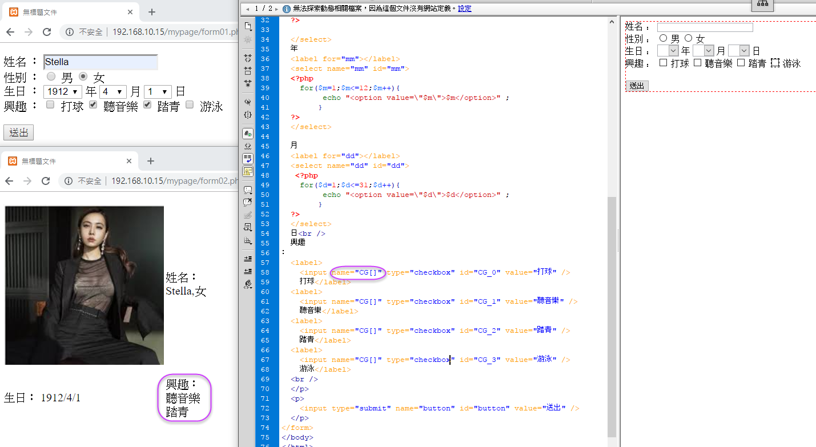Open the year dropdown showing 1912

(x=63, y=91)
